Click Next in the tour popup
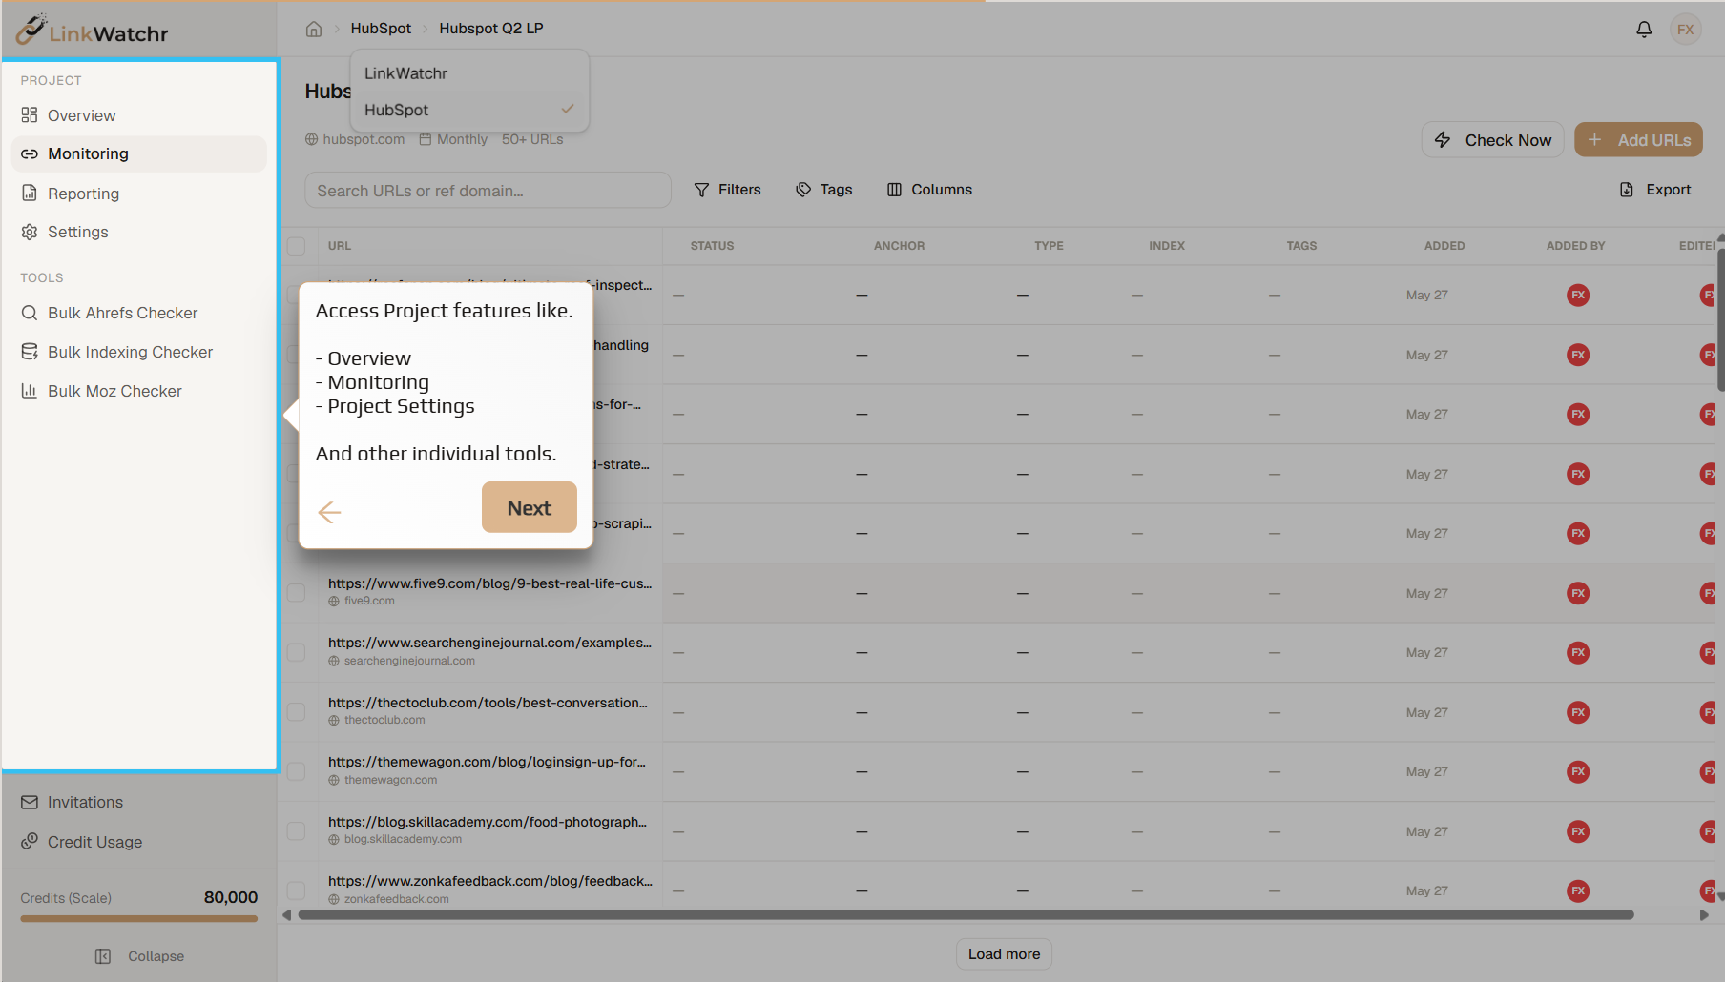The width and height of the screenshot is (1725, 982). coord(529,507)
